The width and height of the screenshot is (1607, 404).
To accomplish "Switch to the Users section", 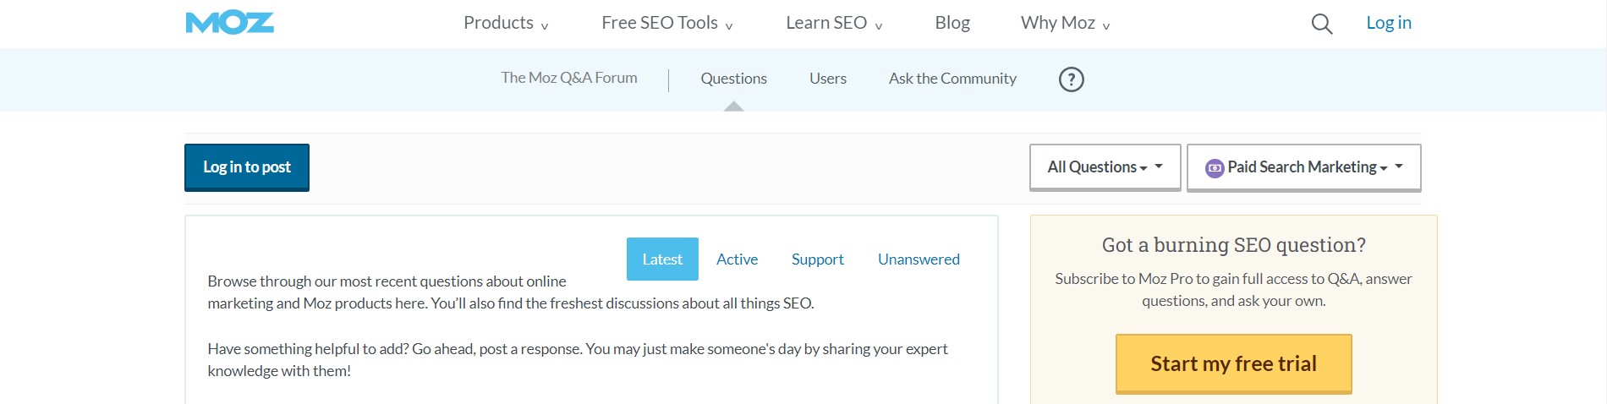I will coord(827,79).
